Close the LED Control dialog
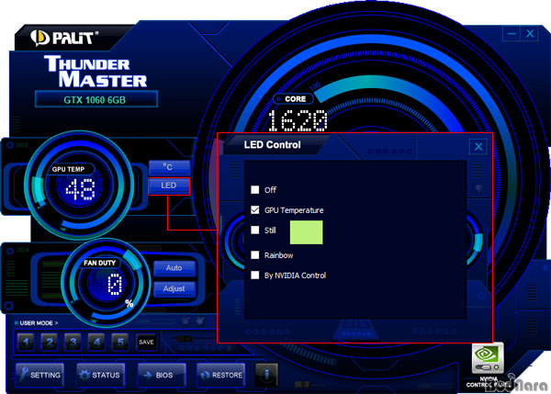This screenshot has height=394, width=551. (478, 147)
